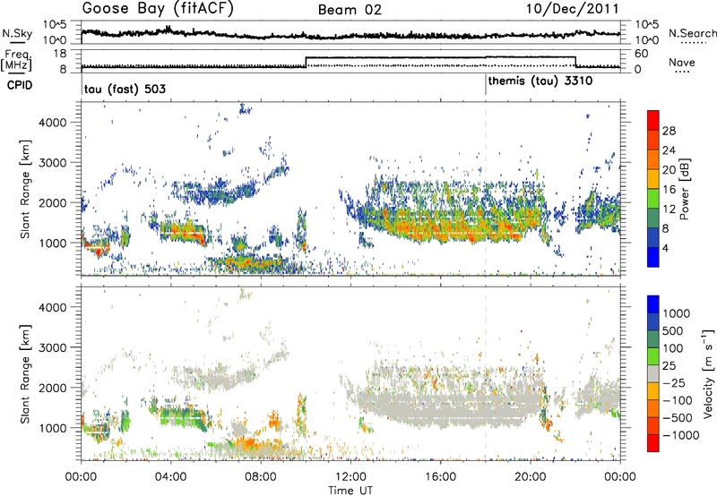This screenshot has height=496, width=717.
Task: Click 'Time UT' axis label
Action: (x=350, y=491)
